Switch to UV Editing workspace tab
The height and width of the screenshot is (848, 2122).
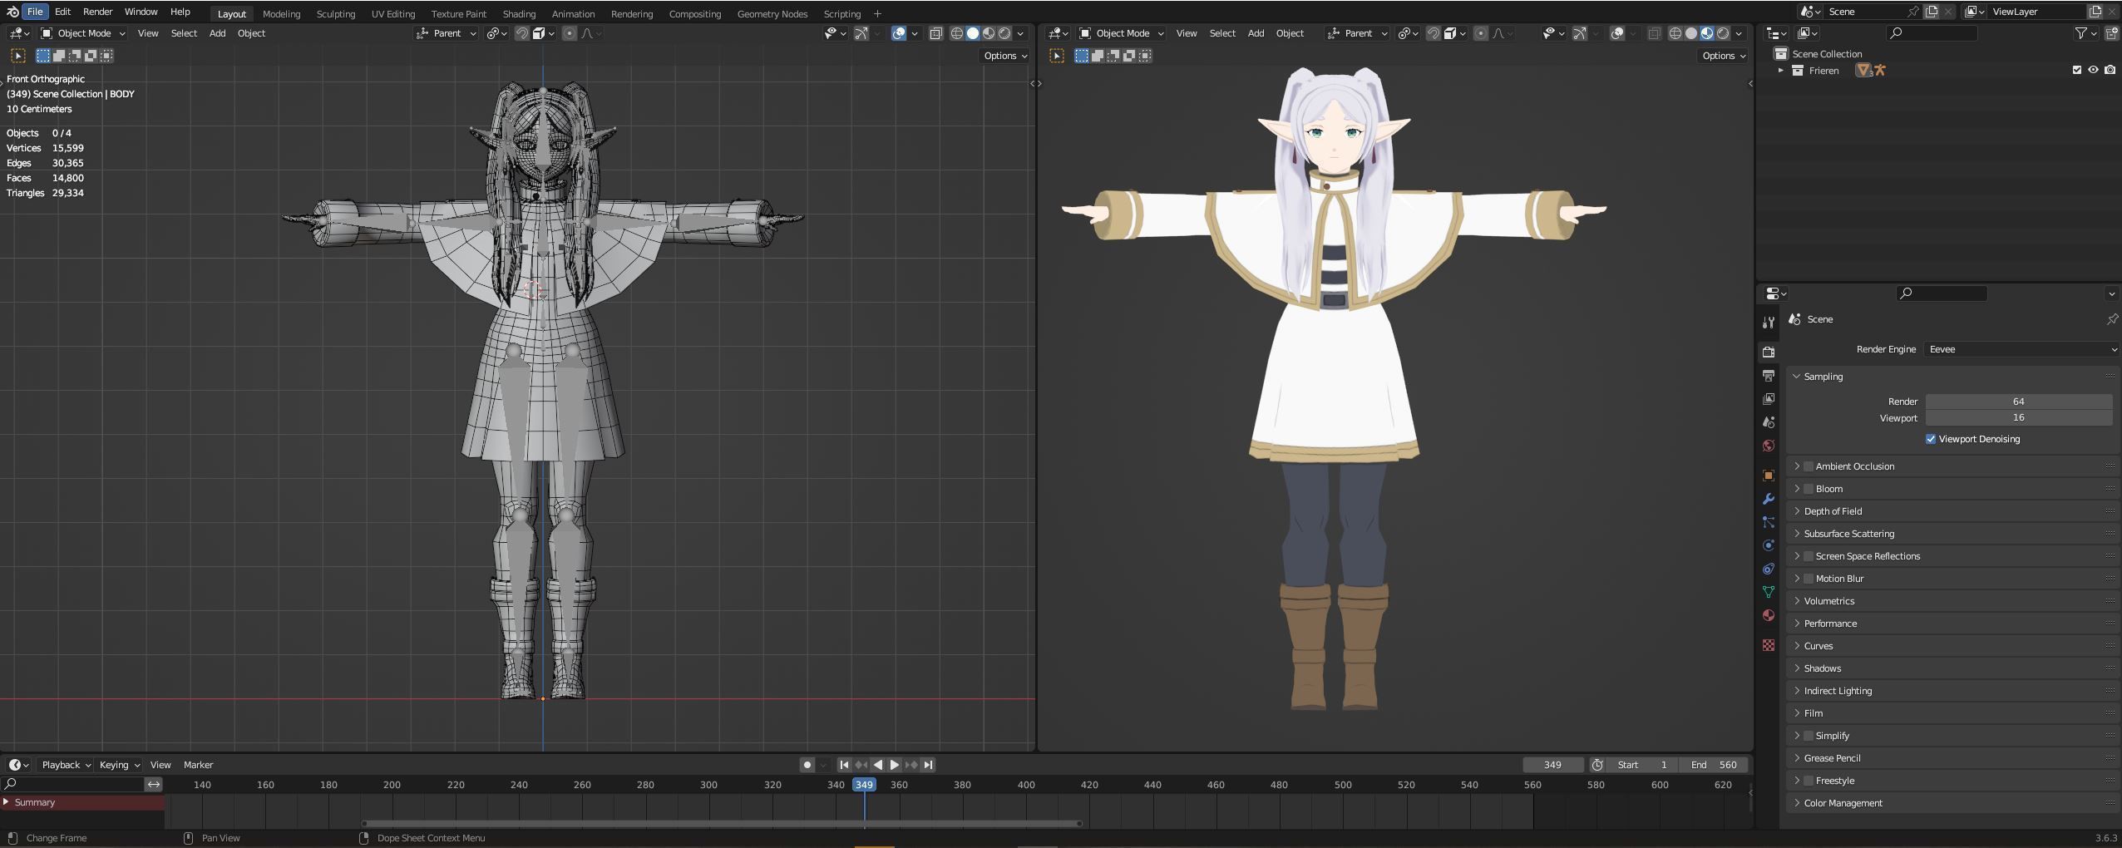[x=393, y=14]
